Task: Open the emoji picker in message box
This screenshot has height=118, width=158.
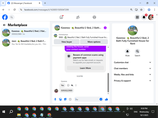Action: [x=101, y=99]
